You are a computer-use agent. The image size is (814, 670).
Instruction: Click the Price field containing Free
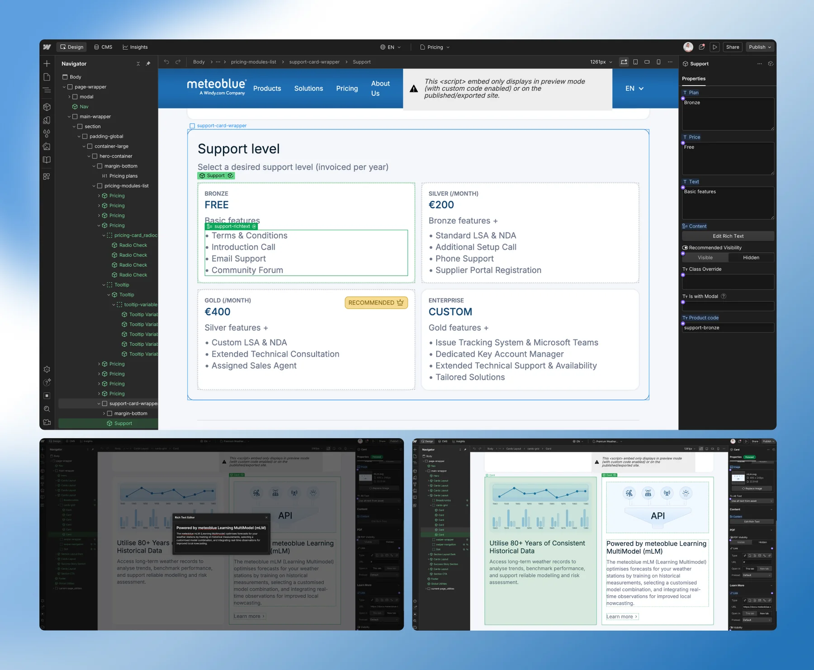[728, 159]
